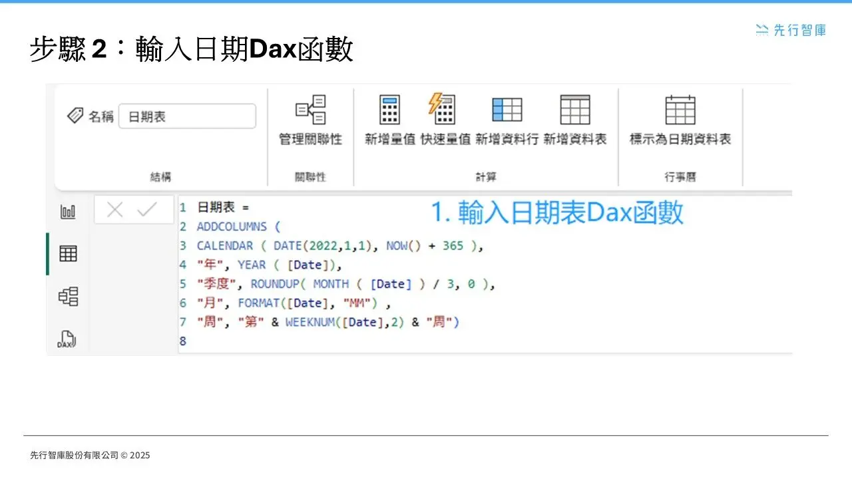Place cursor on CALENDAR in line 3
This screenshot has height=479, width=852.
tap(225, 245)
